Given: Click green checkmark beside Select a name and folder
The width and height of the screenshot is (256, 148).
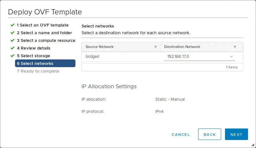Looking at the screenshot, I should (x=12, y=33).
